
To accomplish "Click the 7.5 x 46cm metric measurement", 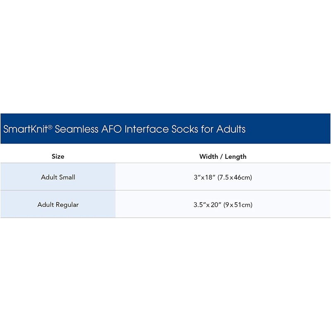I will coord(235,177).
